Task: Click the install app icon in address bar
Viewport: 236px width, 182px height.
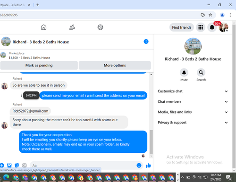Action: pos(202,15)
